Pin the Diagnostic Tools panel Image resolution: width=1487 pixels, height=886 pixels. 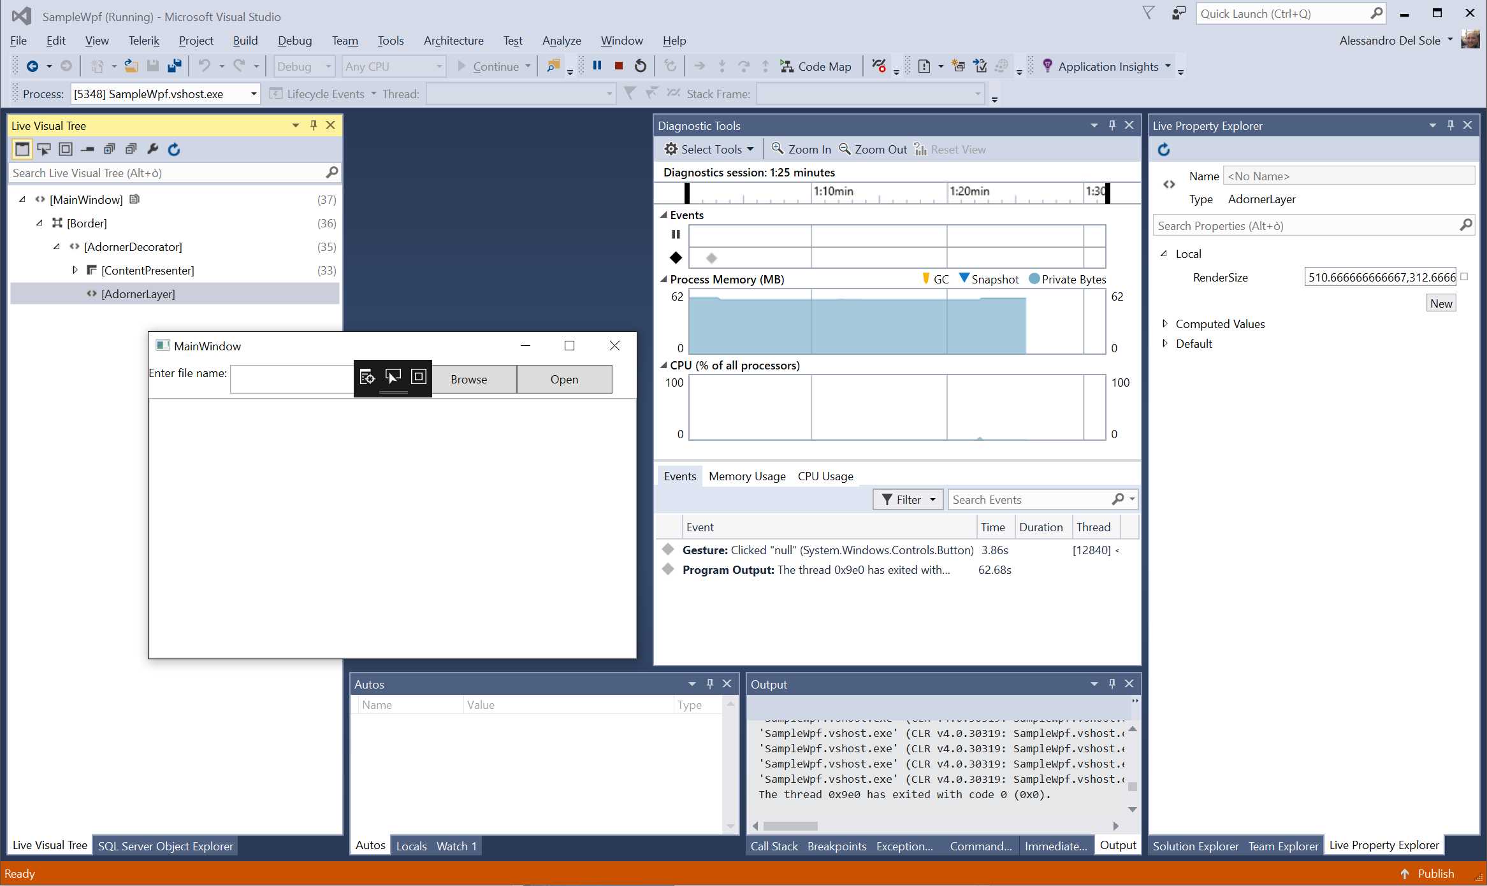pyautogui.click(x=1112, y=125)
